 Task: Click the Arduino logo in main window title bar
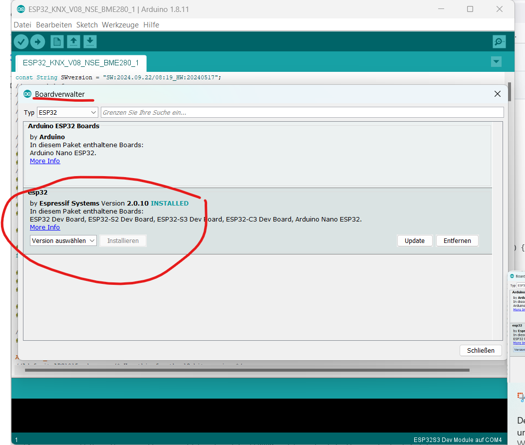tap(21, 9)
